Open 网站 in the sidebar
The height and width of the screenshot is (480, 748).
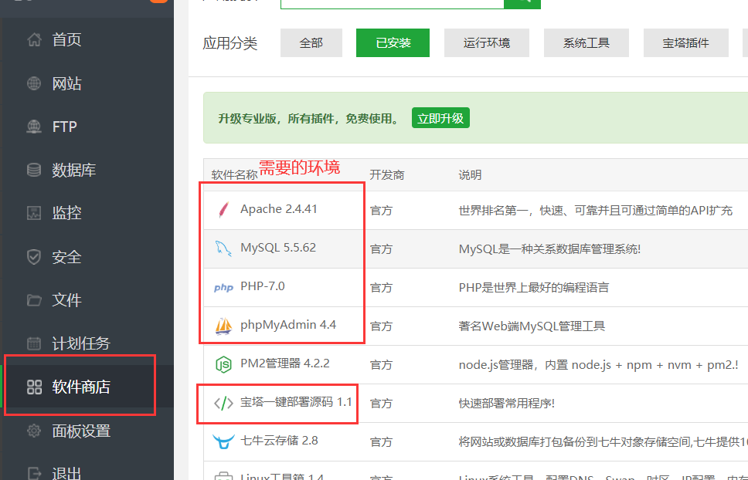pyautogui.click(x=66, y=83)
